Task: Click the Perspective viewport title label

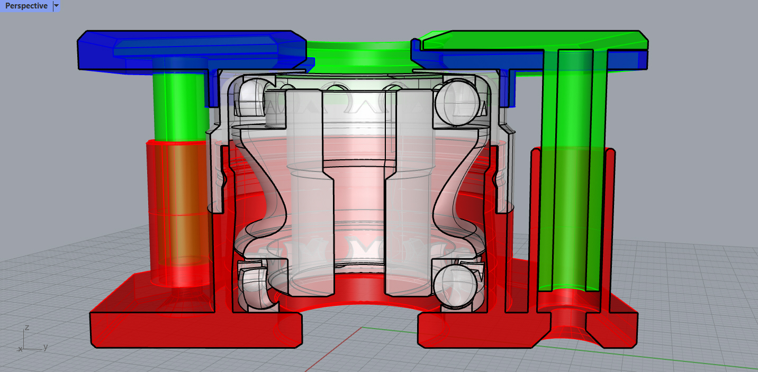Action: (25, 6)
